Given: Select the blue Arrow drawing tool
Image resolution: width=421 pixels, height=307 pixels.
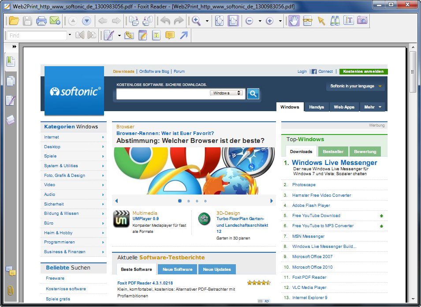Looking at the screenshot, I should (x=184, y=35).
